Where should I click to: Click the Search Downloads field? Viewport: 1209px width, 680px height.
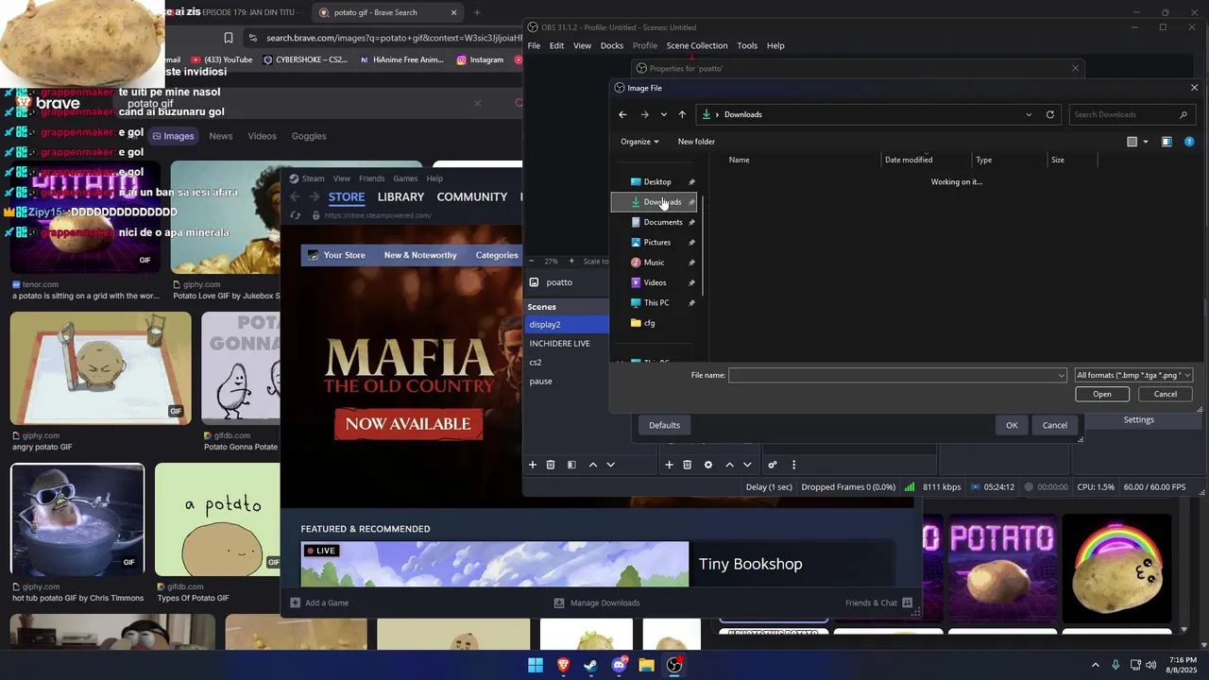tap(1130, 114)
